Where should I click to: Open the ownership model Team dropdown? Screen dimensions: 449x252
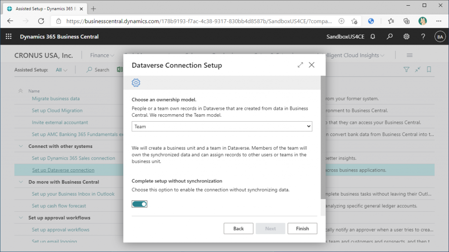[x=222, y=126]
